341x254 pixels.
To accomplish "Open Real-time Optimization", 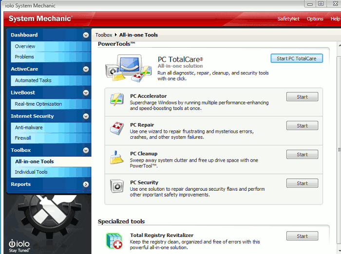I will point(51,104).
